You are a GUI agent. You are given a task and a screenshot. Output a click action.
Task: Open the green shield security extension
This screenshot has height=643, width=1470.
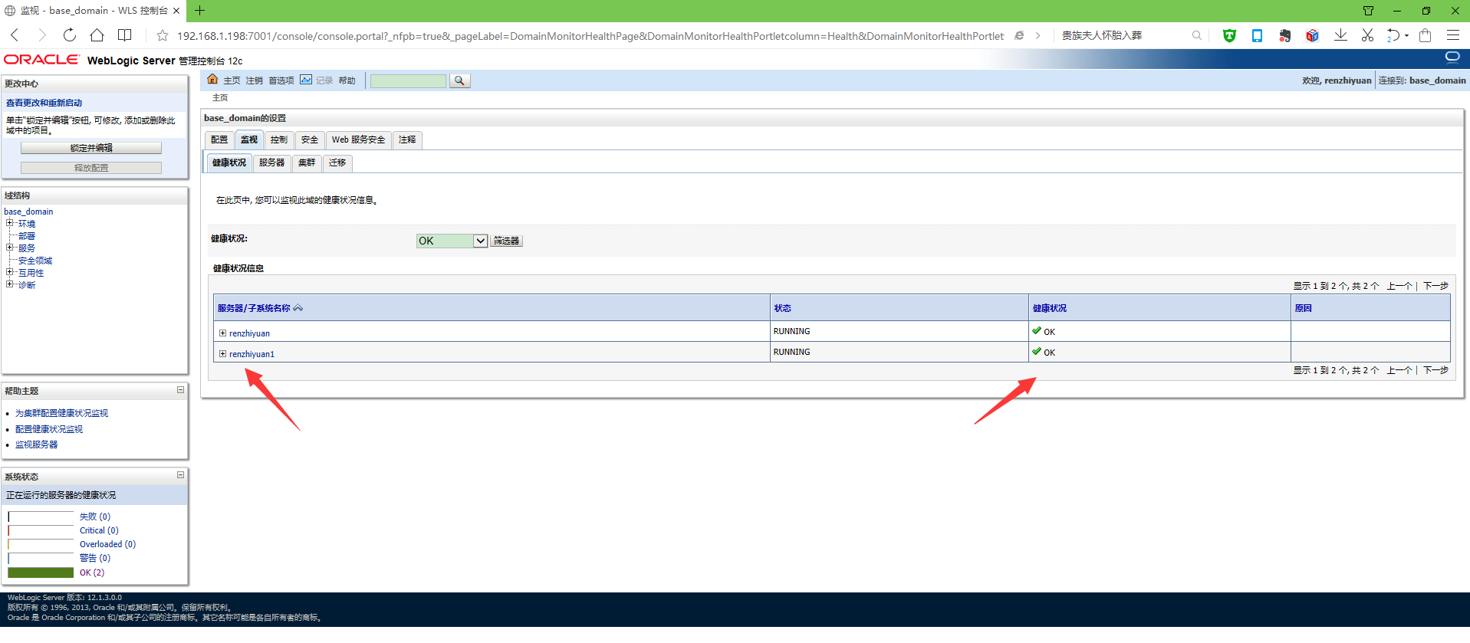[x=1229, y=35]
